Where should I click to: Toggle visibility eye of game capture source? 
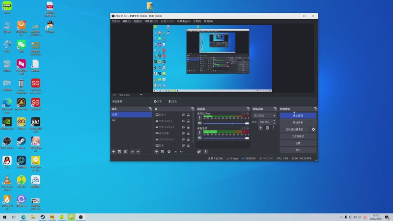click(183, 133)
